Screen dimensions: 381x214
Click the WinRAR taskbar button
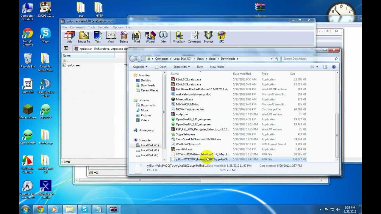pyautogui.click(x=113, y=210)
